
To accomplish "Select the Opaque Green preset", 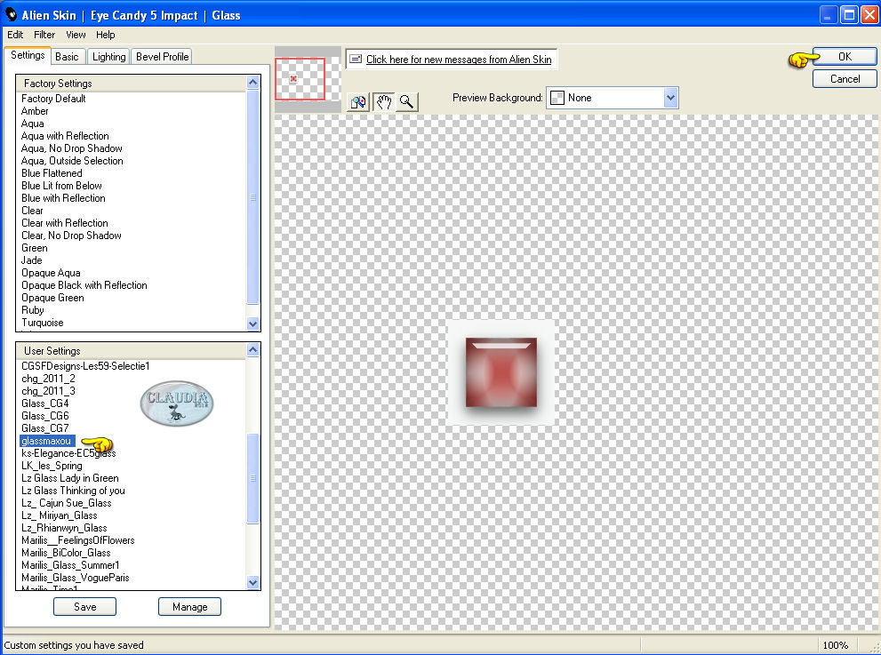I will tap(52, 298).
